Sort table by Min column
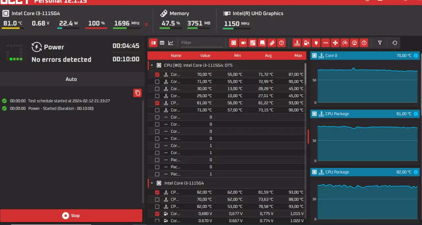This screenshot has height=225, width=422. [237, 56]
